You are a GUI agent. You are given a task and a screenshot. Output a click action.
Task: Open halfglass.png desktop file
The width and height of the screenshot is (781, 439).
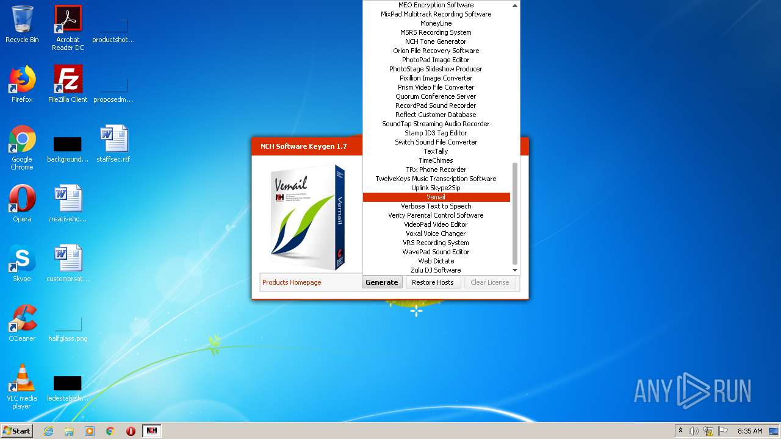click(68, 329)
